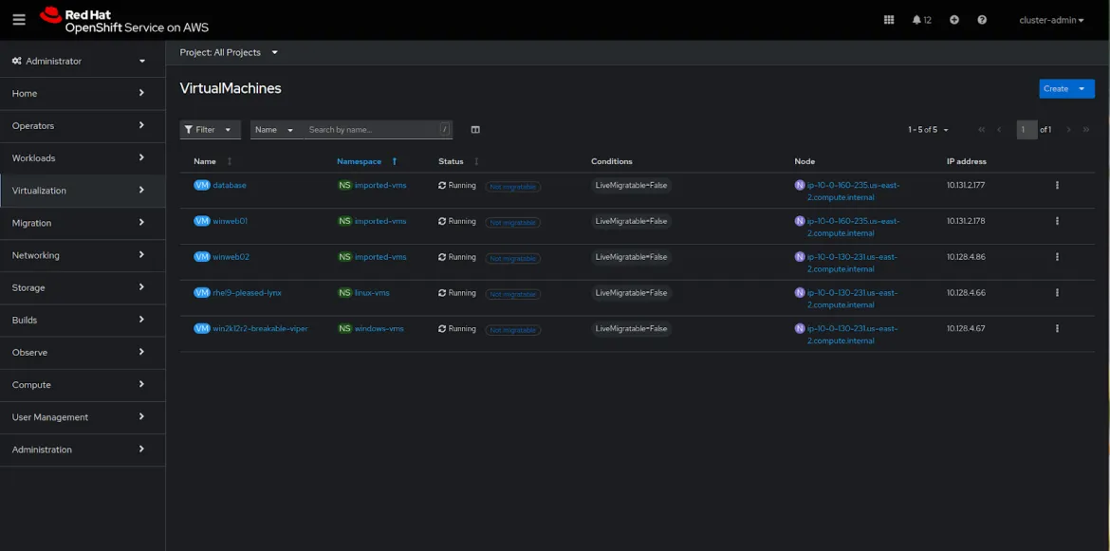Expand the Administration navigation section

(83, 450)
